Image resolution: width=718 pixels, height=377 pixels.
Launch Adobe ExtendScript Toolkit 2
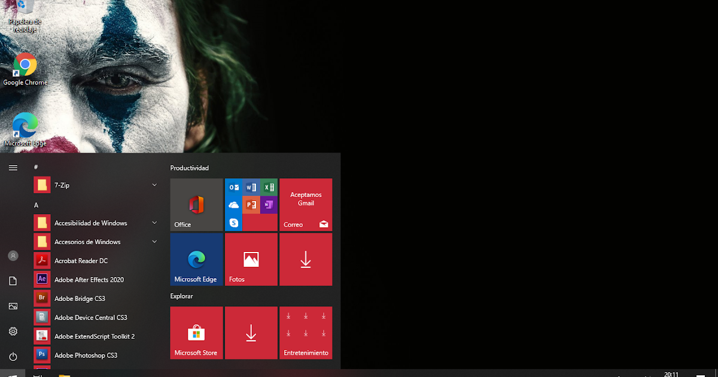pyautogui.click(x=96, y=336)
